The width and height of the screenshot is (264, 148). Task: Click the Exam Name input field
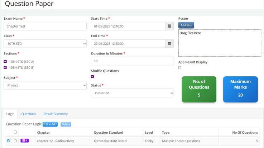tap(45, 26)
